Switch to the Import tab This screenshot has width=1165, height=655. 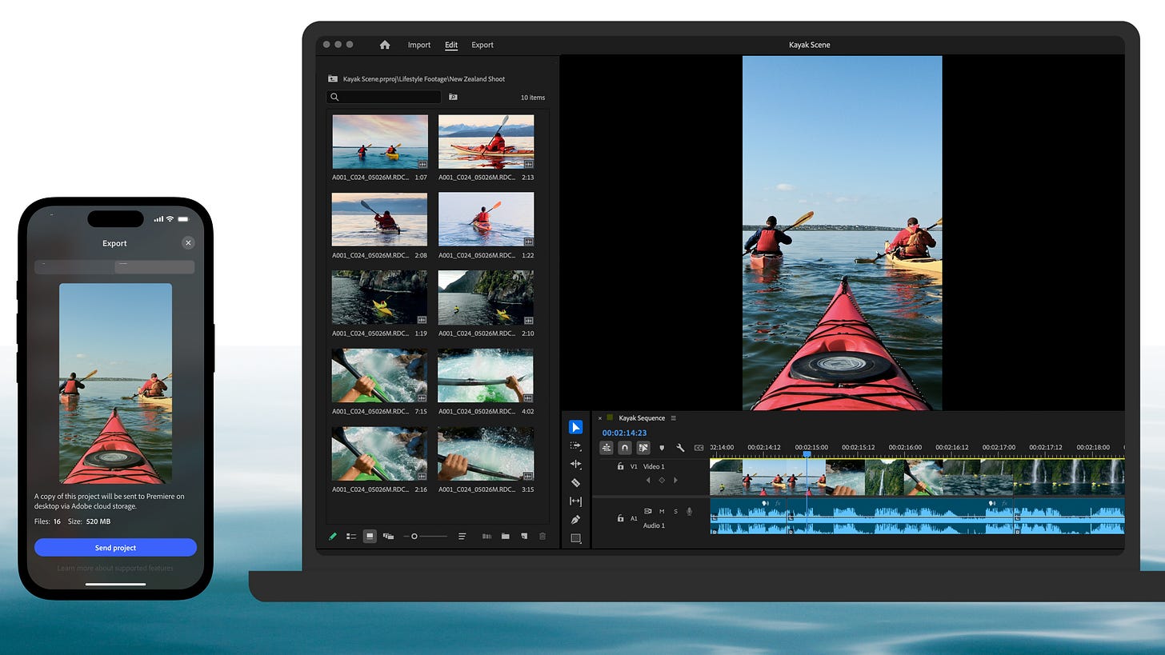[418, 45]
